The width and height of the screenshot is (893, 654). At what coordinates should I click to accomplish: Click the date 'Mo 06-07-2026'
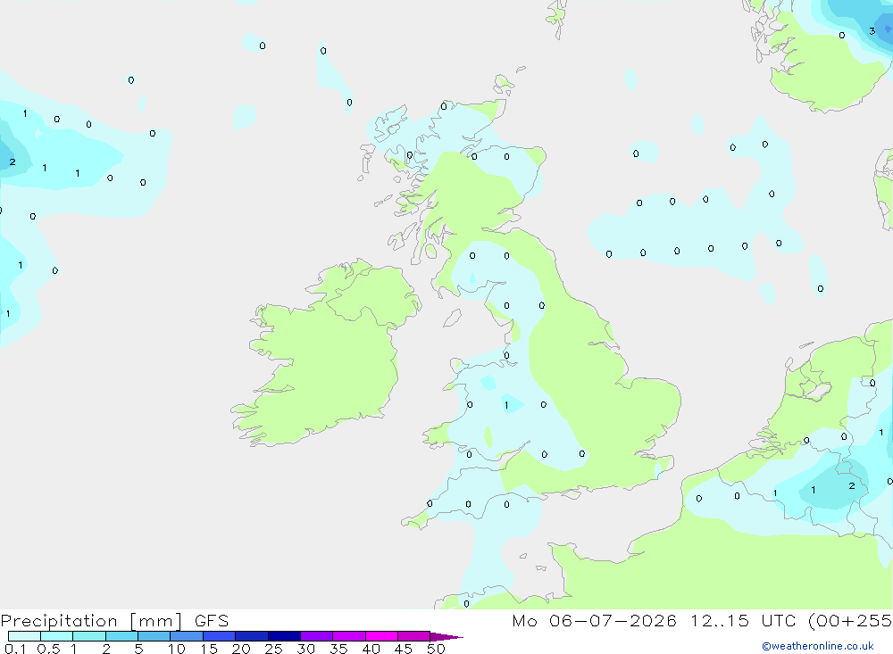pyautogui.click(x=594, y=620)
